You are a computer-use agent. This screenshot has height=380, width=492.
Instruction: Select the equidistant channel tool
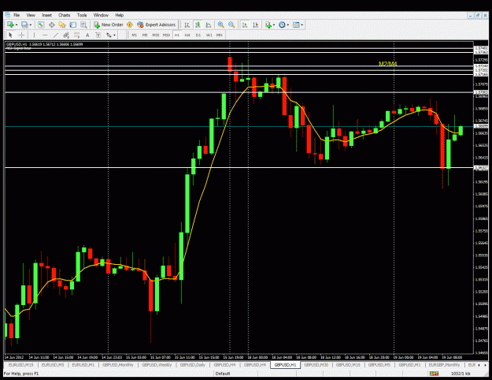(66, 35)
